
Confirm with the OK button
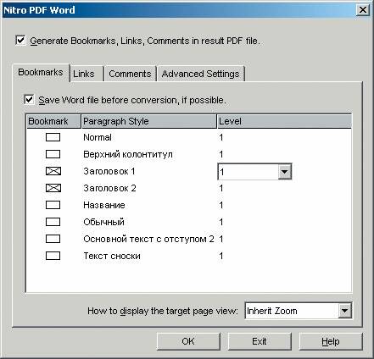point(188,341)
